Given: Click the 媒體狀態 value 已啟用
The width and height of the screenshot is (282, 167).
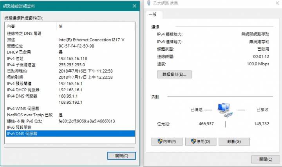Looking at the screenshot, I should coord(263,49).
